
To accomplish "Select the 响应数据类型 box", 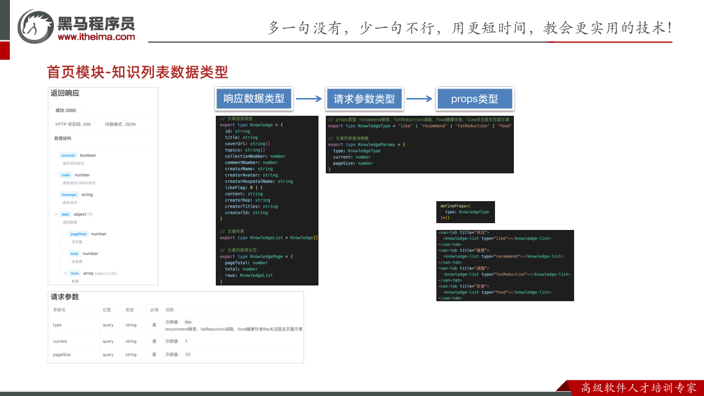I will (254, 98).
